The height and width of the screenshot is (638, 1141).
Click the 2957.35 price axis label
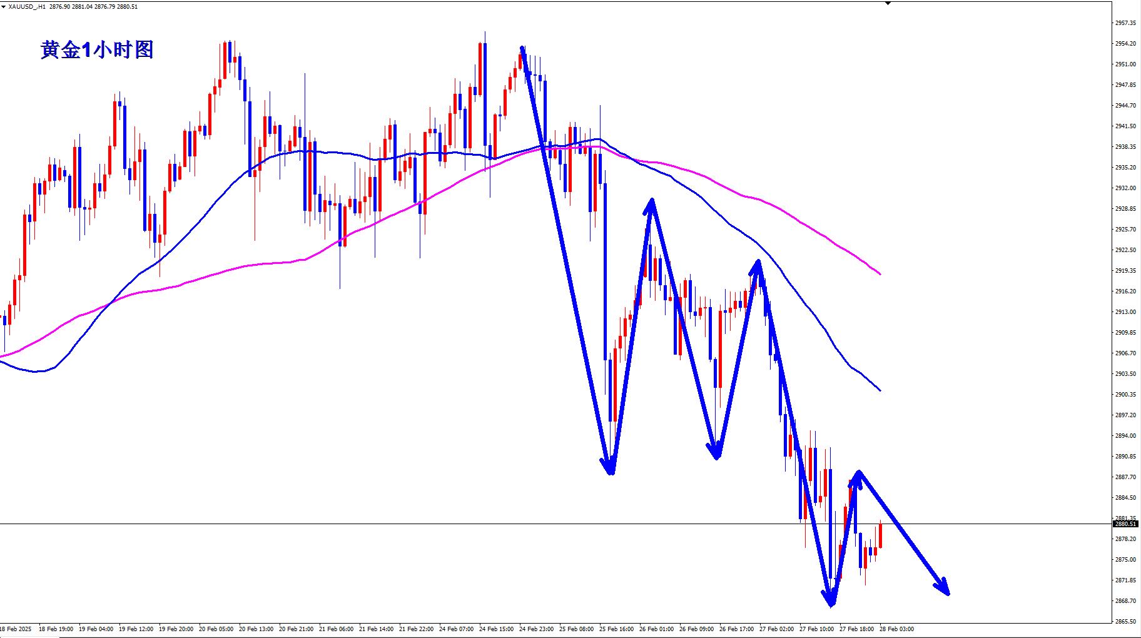pos(1125,23)
